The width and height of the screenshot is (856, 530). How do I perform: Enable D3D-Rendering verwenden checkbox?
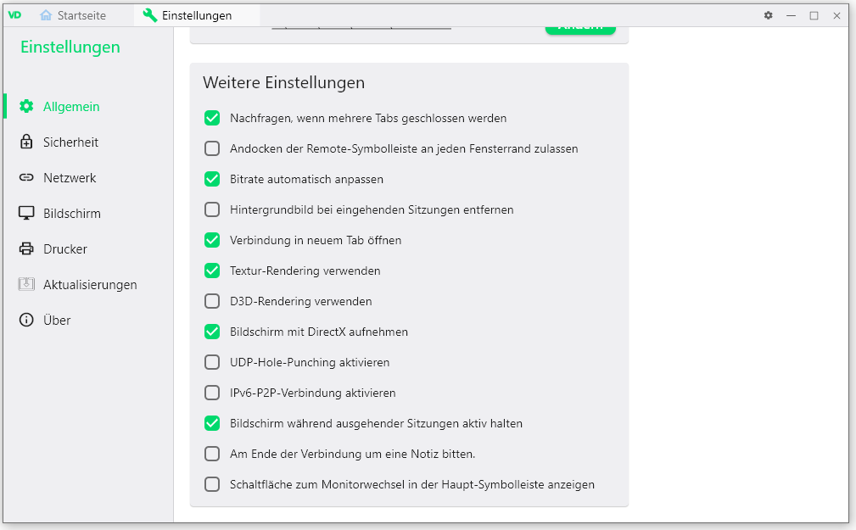pos(212,301)
